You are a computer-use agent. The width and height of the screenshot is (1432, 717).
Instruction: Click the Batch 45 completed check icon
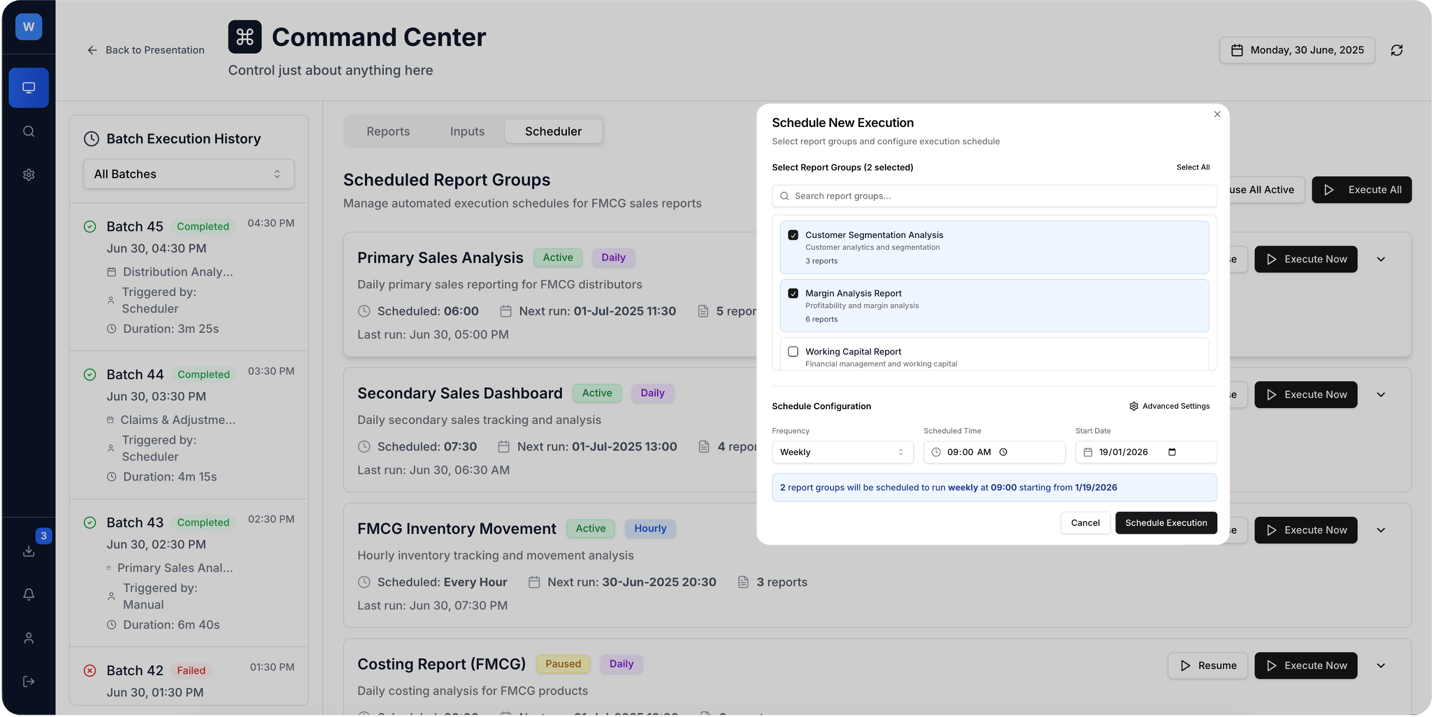pyautogui.click(x=90, y=226)
